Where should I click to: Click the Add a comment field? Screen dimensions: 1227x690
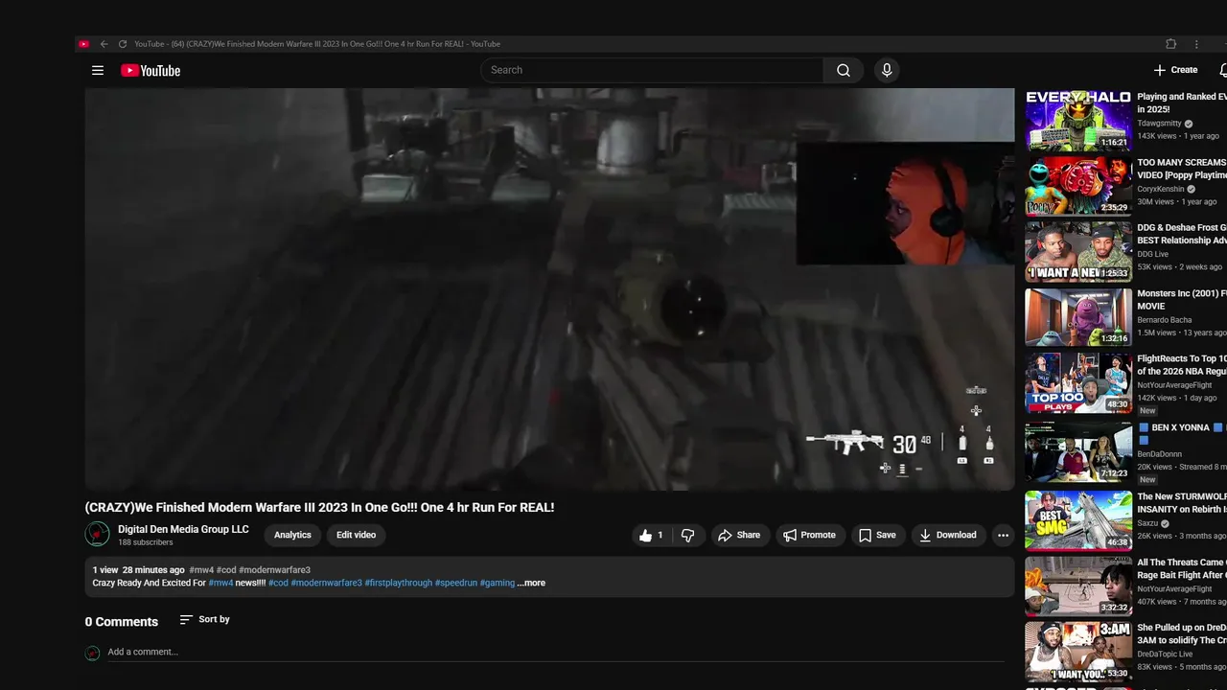click(x=556, y=652)
